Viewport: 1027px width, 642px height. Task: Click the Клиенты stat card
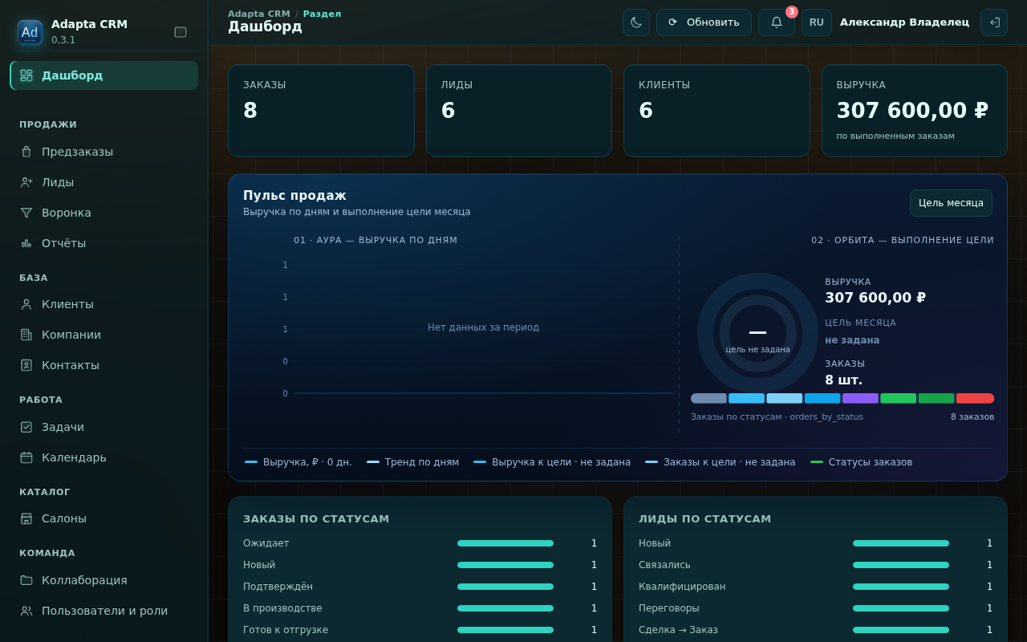tap(716, 111)
